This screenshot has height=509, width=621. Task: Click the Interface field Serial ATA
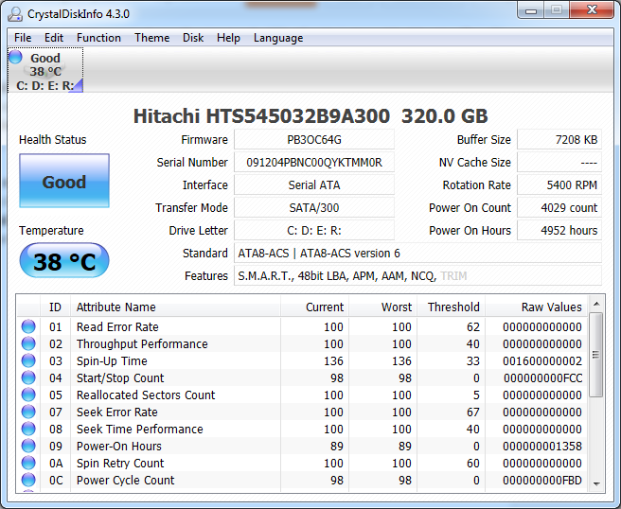314,184
